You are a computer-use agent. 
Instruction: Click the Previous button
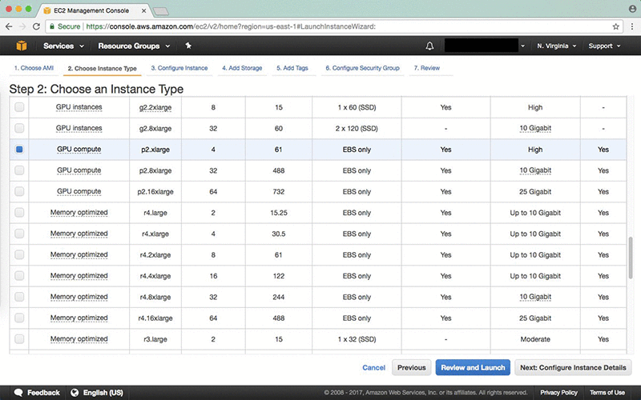tap(411, 367)
